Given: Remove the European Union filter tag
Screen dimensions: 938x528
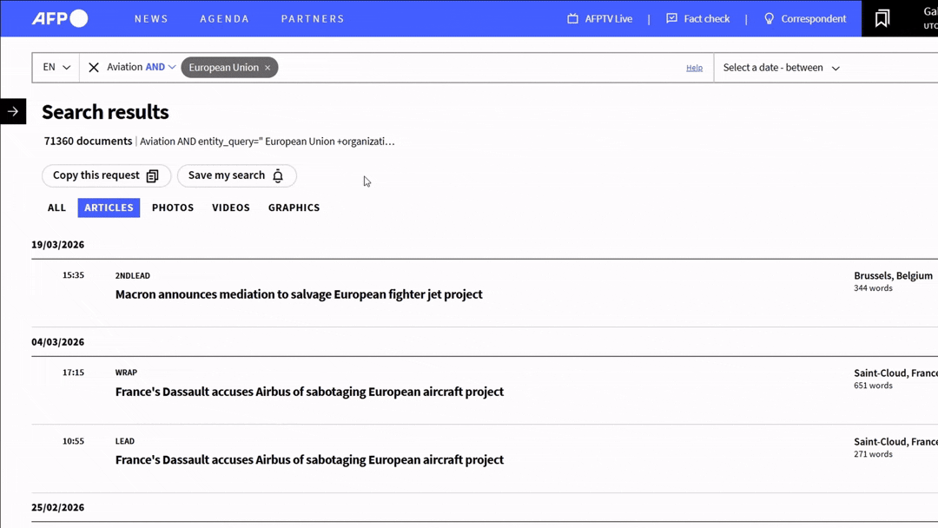Looking at the screenshot, I should click(x=268, y=68).
